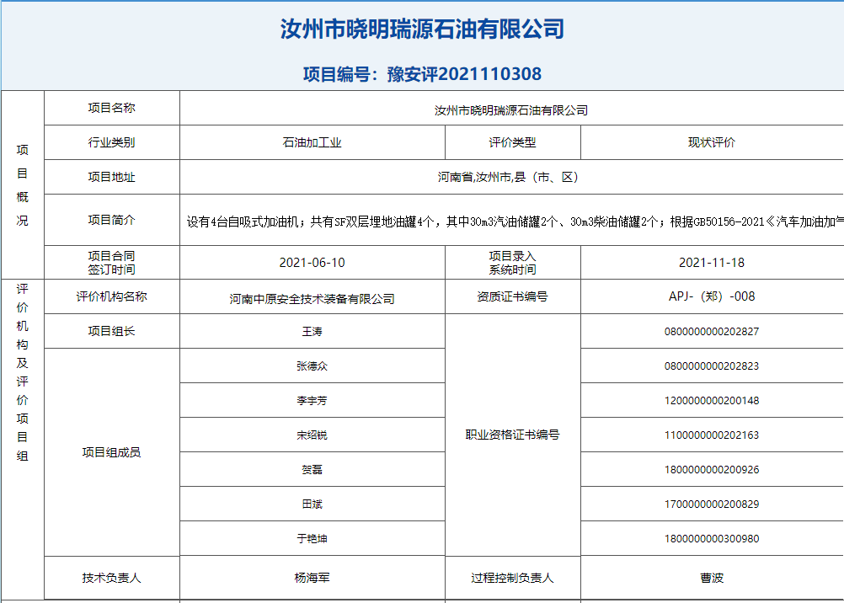Image resolution: width=844 pixels, height=603 pixels.
Task: Select team member 张德众
Action: pyautogui.click(x=312, y=366)
